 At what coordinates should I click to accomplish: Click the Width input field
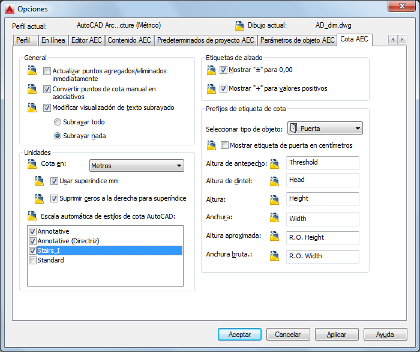[x=323, y=219]
